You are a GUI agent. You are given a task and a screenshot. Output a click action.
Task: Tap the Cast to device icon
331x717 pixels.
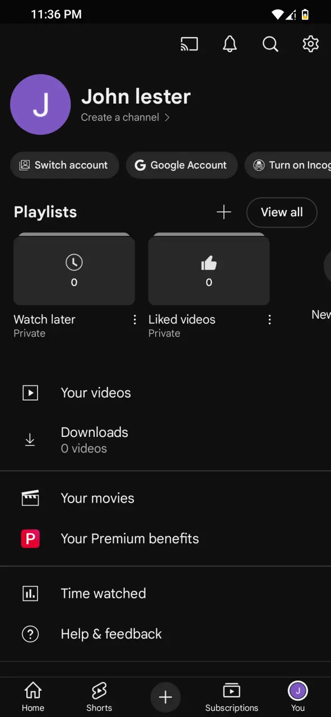[x=189, y=44]
